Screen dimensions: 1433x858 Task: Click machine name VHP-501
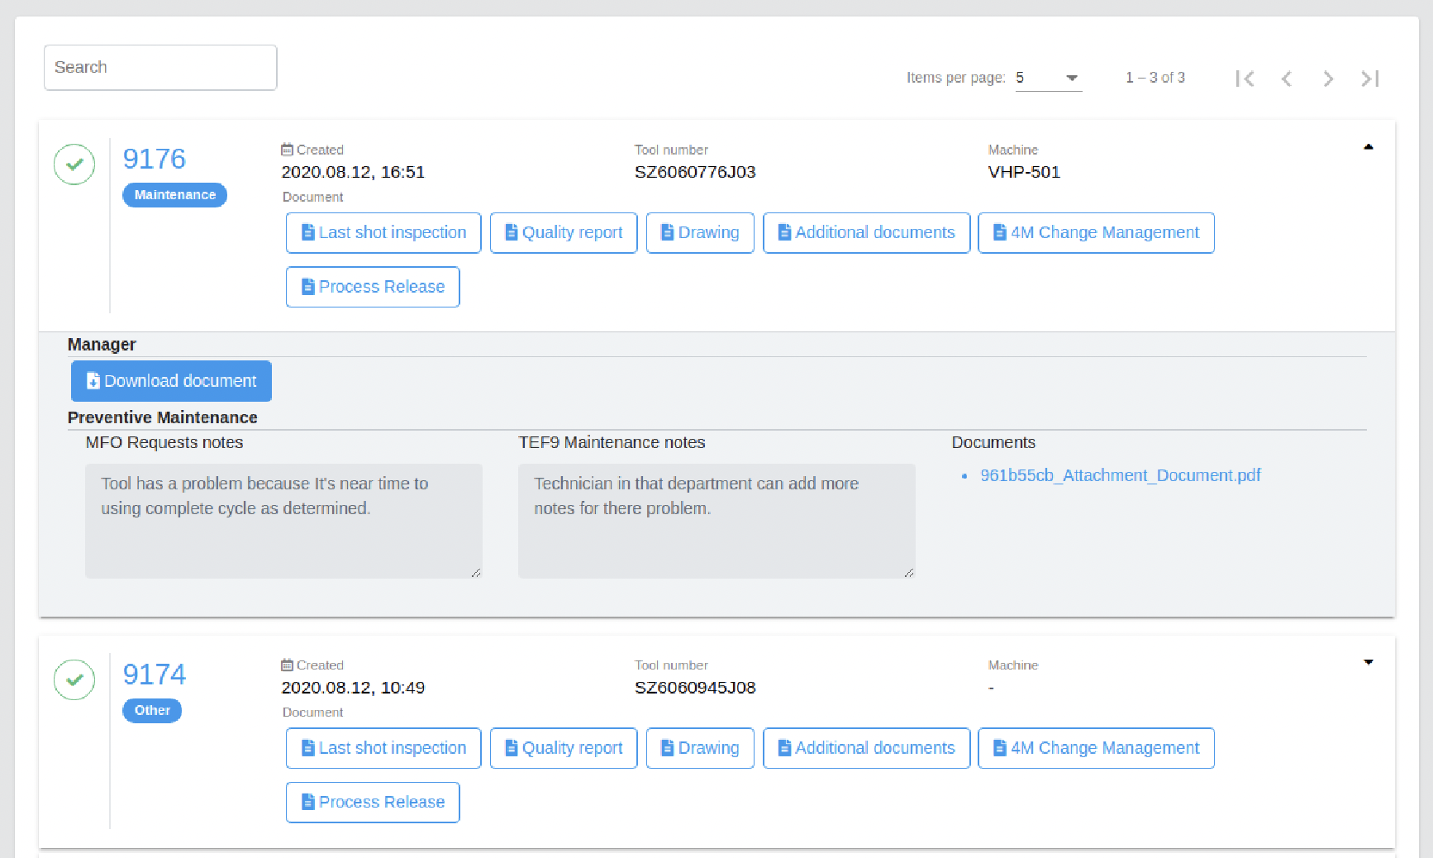(x=1024, y=172)
